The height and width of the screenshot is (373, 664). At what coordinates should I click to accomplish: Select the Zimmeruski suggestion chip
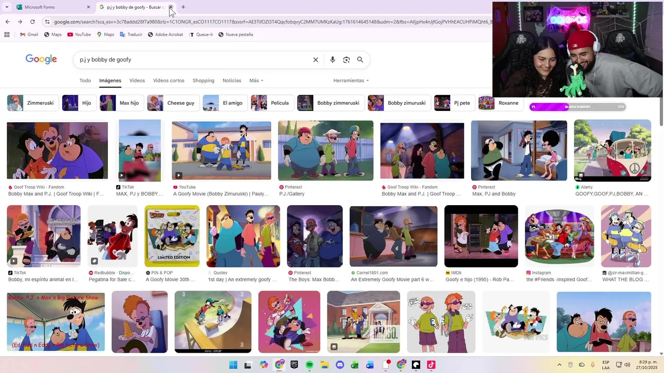point(32,103)
